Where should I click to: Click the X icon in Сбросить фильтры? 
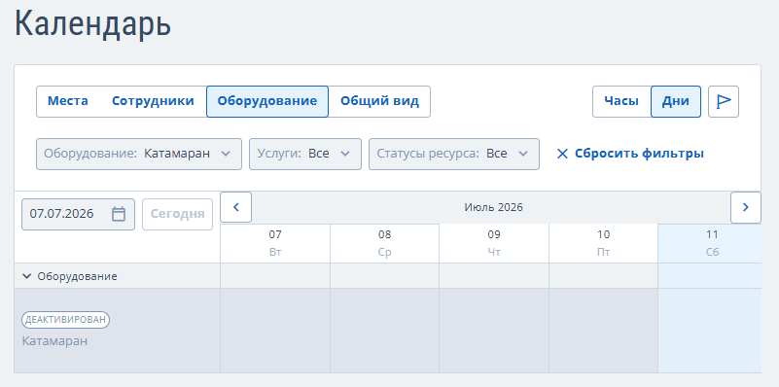click(562, 154)
